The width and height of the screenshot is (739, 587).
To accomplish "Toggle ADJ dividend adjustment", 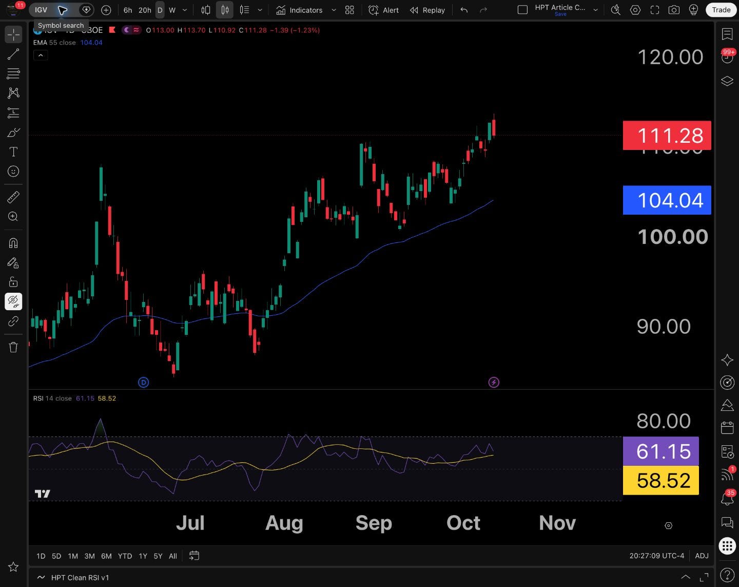I will pyautogui.click(x=702, y=556).
